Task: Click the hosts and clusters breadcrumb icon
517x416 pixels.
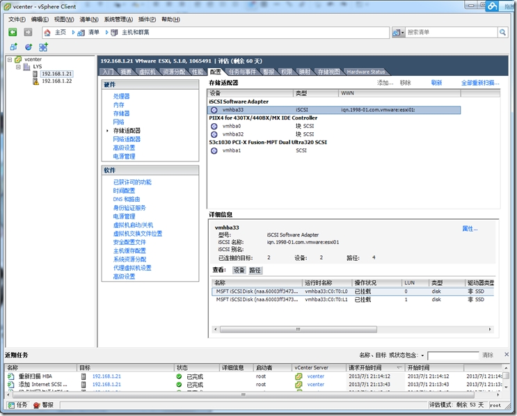Action: 114,33
